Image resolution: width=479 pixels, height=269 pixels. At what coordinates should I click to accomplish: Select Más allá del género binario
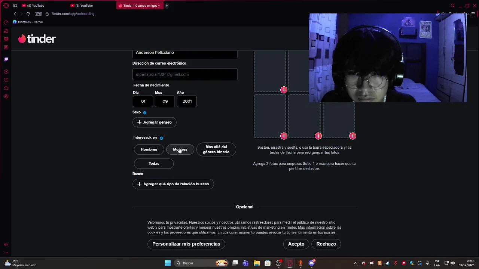coord(216,149)
